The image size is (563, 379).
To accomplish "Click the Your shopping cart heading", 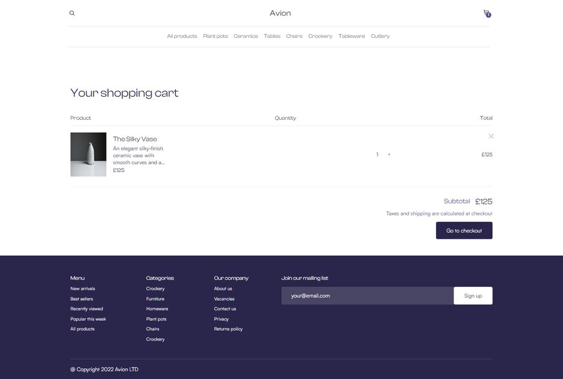I will (x=124, y=93).
